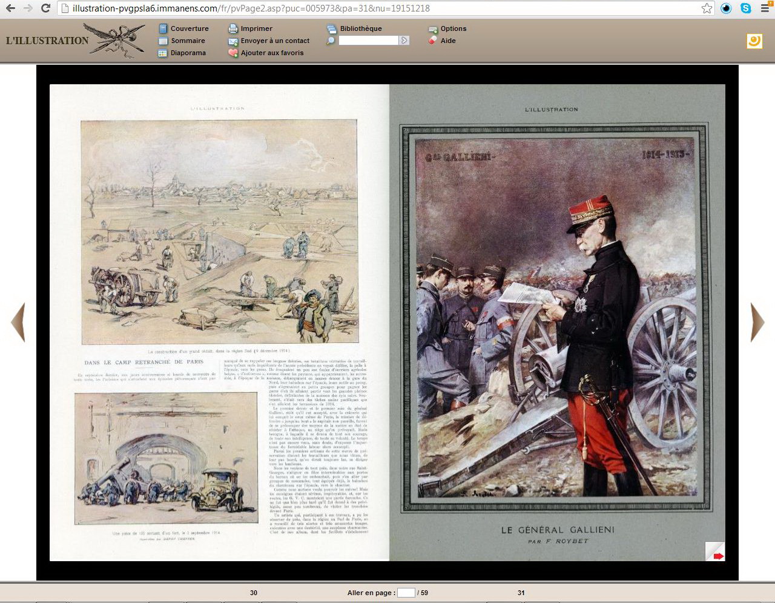Click the Couverture book icon
The width and height of the screenshot is (775, 603).
click(x=163, y=28)
